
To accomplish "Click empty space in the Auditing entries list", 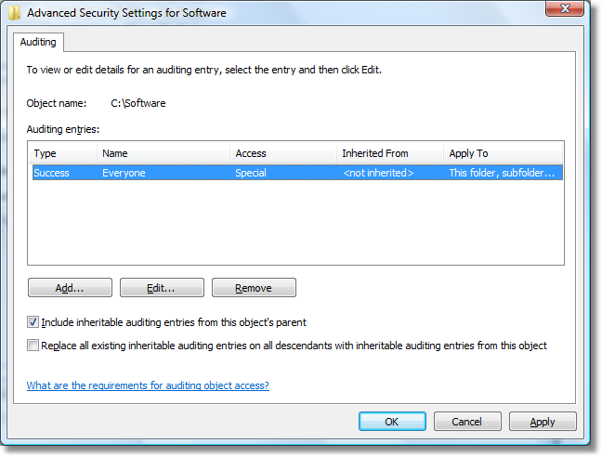I will coord(295,223).
